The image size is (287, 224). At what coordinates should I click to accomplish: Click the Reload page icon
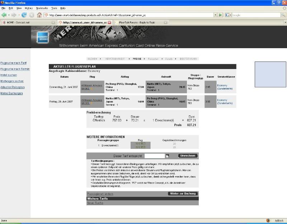pos(24,15)
